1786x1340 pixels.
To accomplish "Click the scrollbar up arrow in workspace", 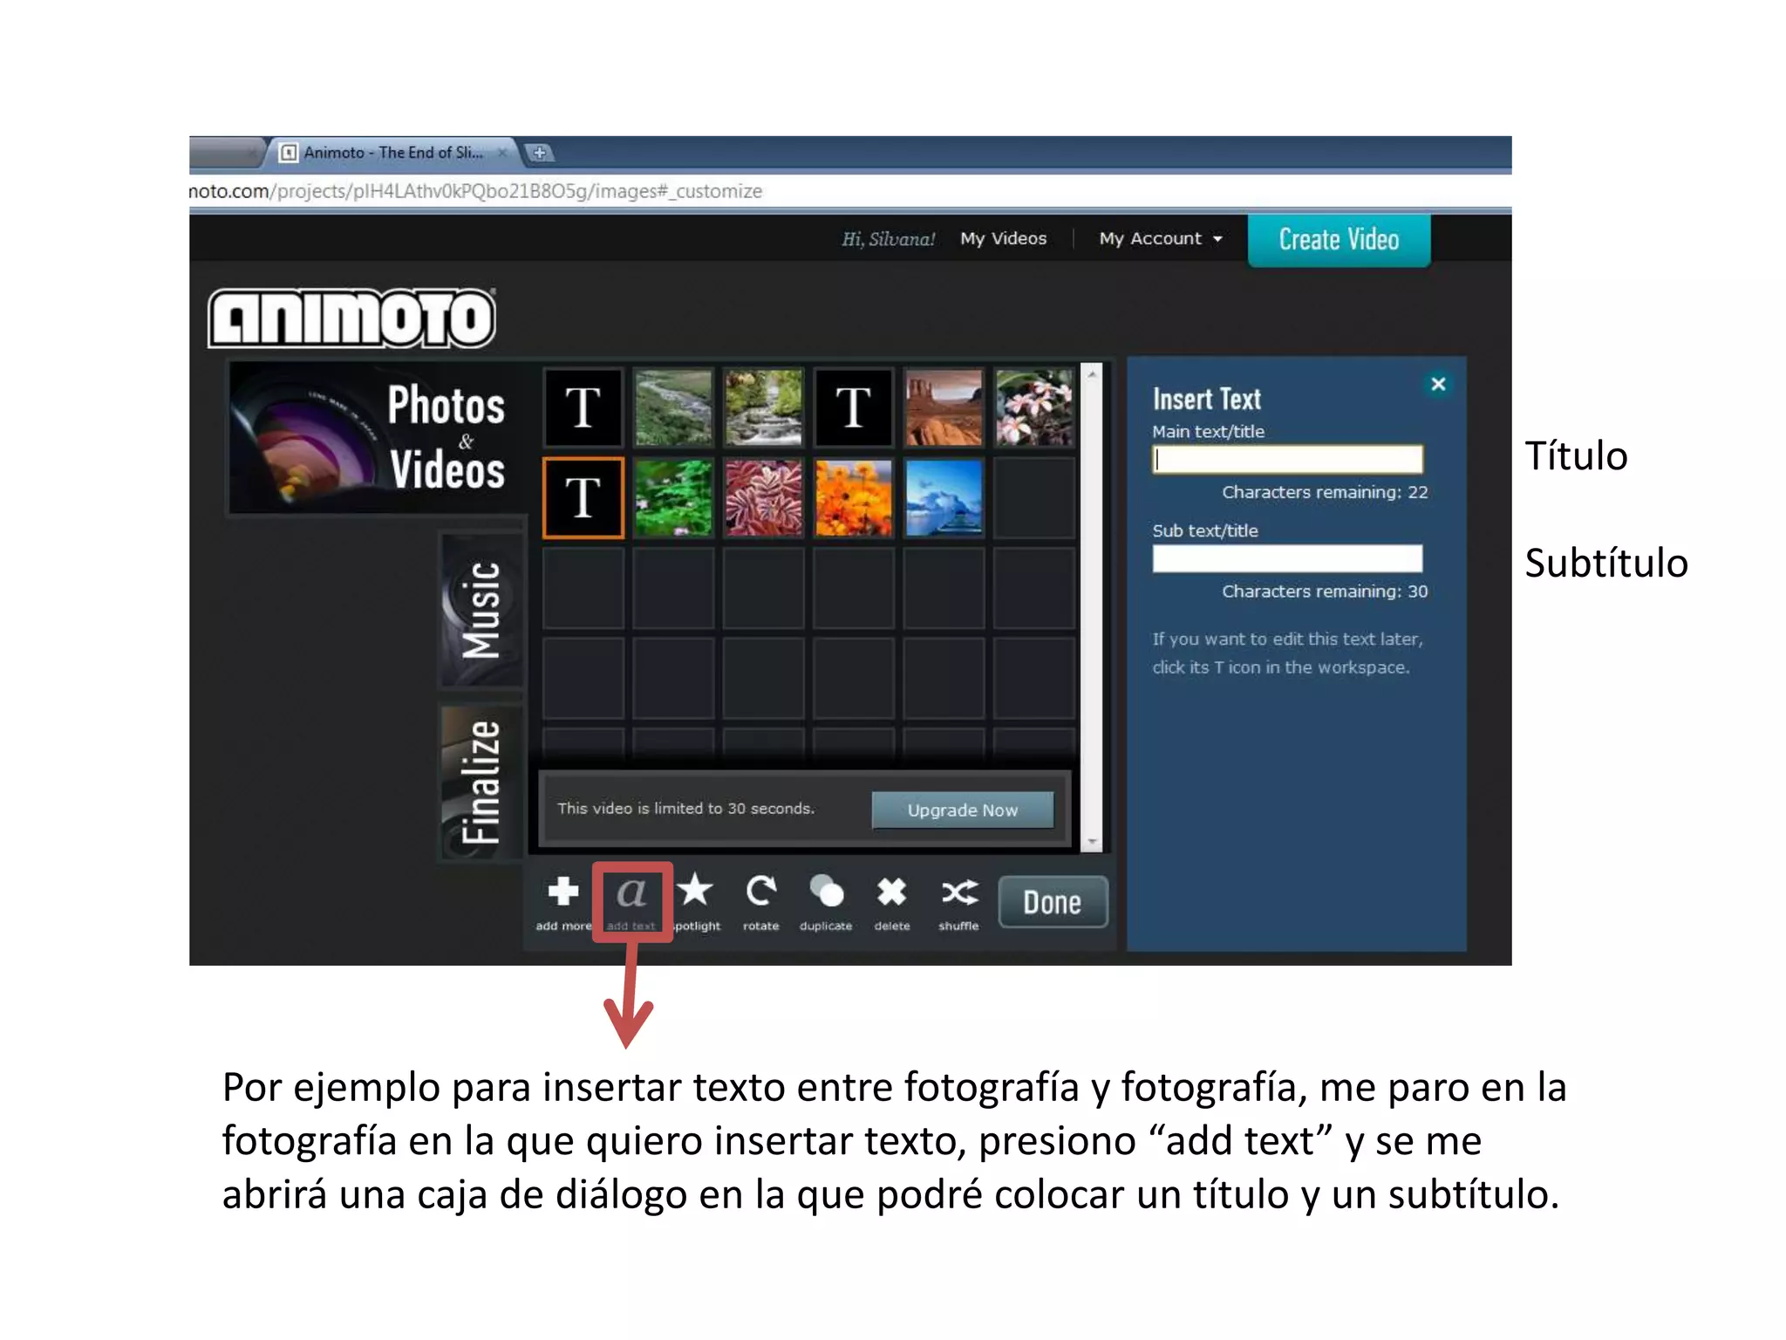I will pos(1092,373).
